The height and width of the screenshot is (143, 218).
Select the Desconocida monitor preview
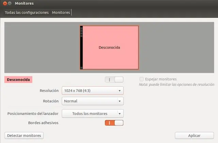click(x=109, y=48)
